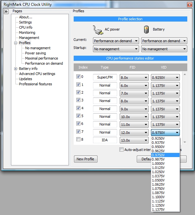Image resolution: width=195 pixels, height=215 pixels.
Task: Open the 10.0x FID dropdown
Action: (x=134, y=117)
